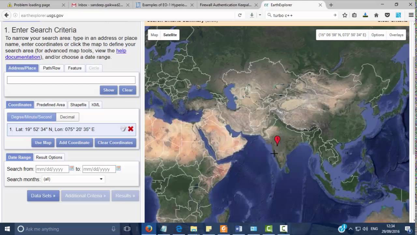Select the Address/Place tab
The image size is (417, 235).
pos(22,68)
